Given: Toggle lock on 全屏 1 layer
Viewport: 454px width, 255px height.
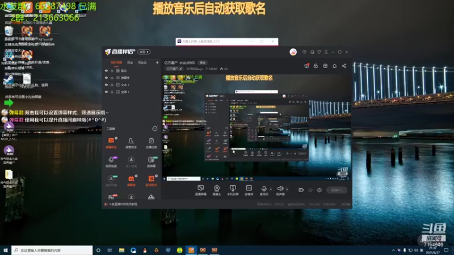Looking at the screenshot, I should click(x=112, y=92).
